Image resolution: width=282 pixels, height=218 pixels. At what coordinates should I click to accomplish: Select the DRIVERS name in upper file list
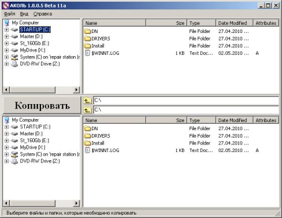point(101,39)
